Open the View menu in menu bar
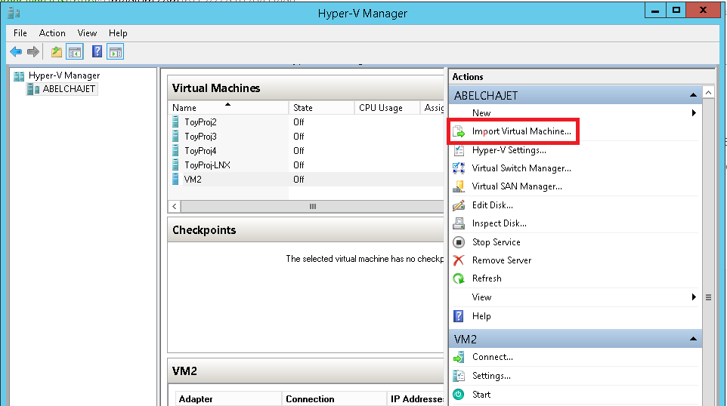The image size is (727, 406). click(x=87, y=33)
